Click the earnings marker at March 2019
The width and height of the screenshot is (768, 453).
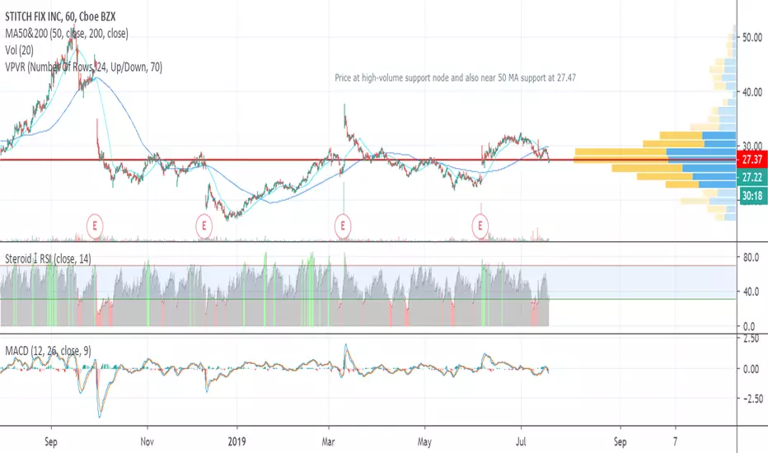[x=343, y=226]
